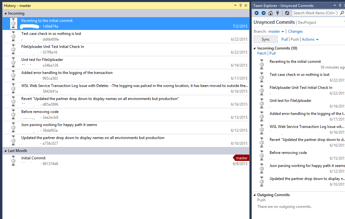Open the master branch dropdown

[276, 31]
